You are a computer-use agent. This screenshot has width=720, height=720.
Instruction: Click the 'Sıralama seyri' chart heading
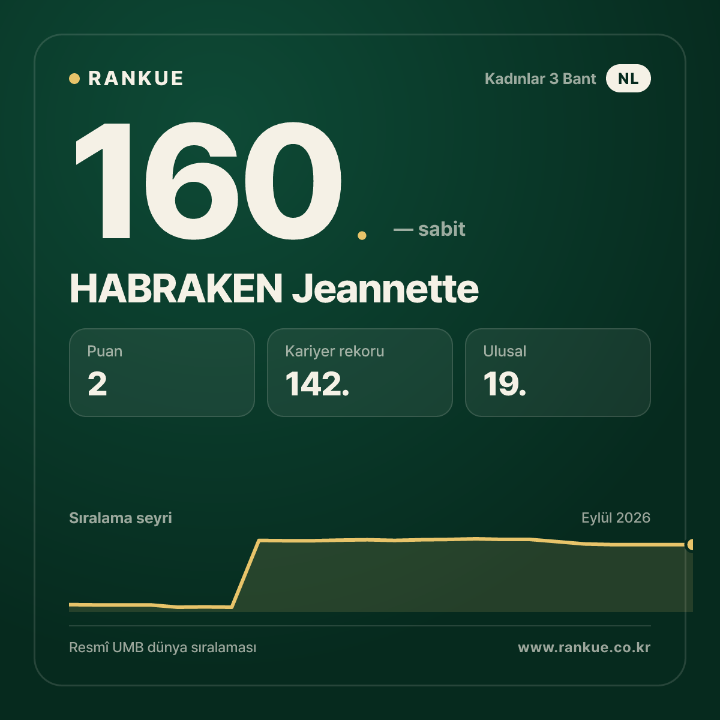pyautogui.click(x=121, y=518)
